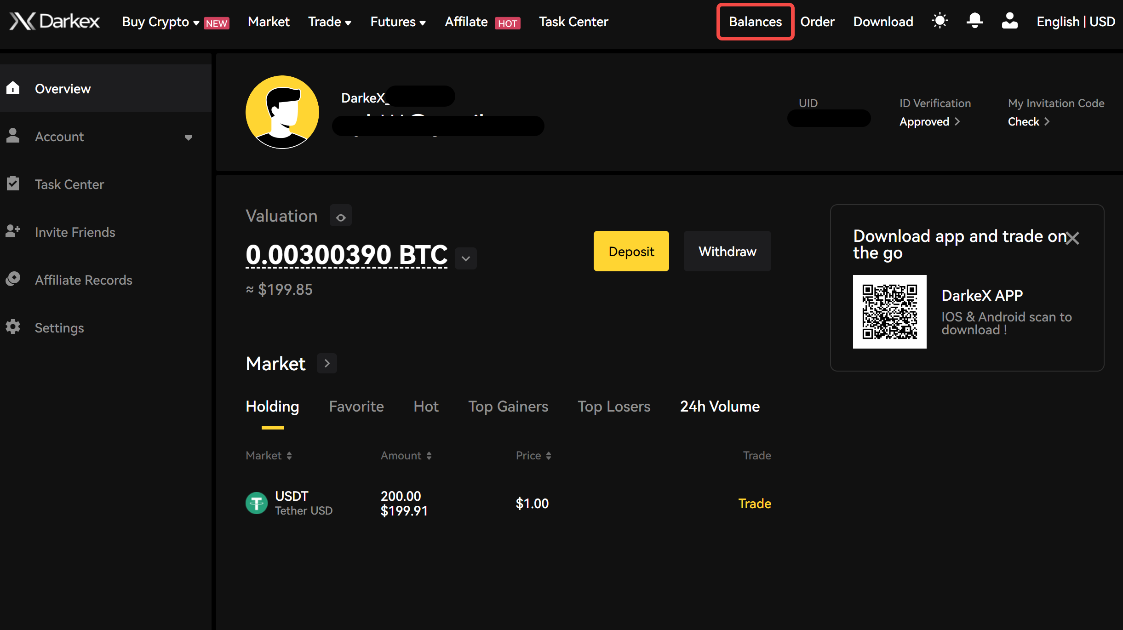Switch to the Top Losers tab
The image size is (1123, 630).
[614, 407]
